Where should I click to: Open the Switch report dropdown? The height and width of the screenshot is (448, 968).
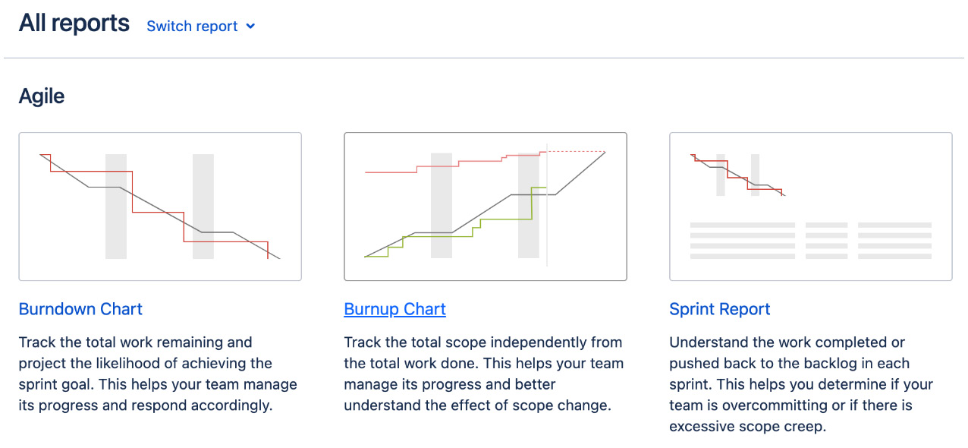192,26
